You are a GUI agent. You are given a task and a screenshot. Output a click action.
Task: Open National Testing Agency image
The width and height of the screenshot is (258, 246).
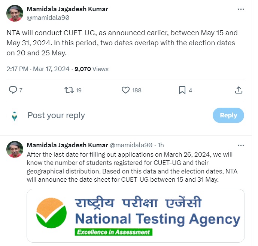click(x=136, y=215)
